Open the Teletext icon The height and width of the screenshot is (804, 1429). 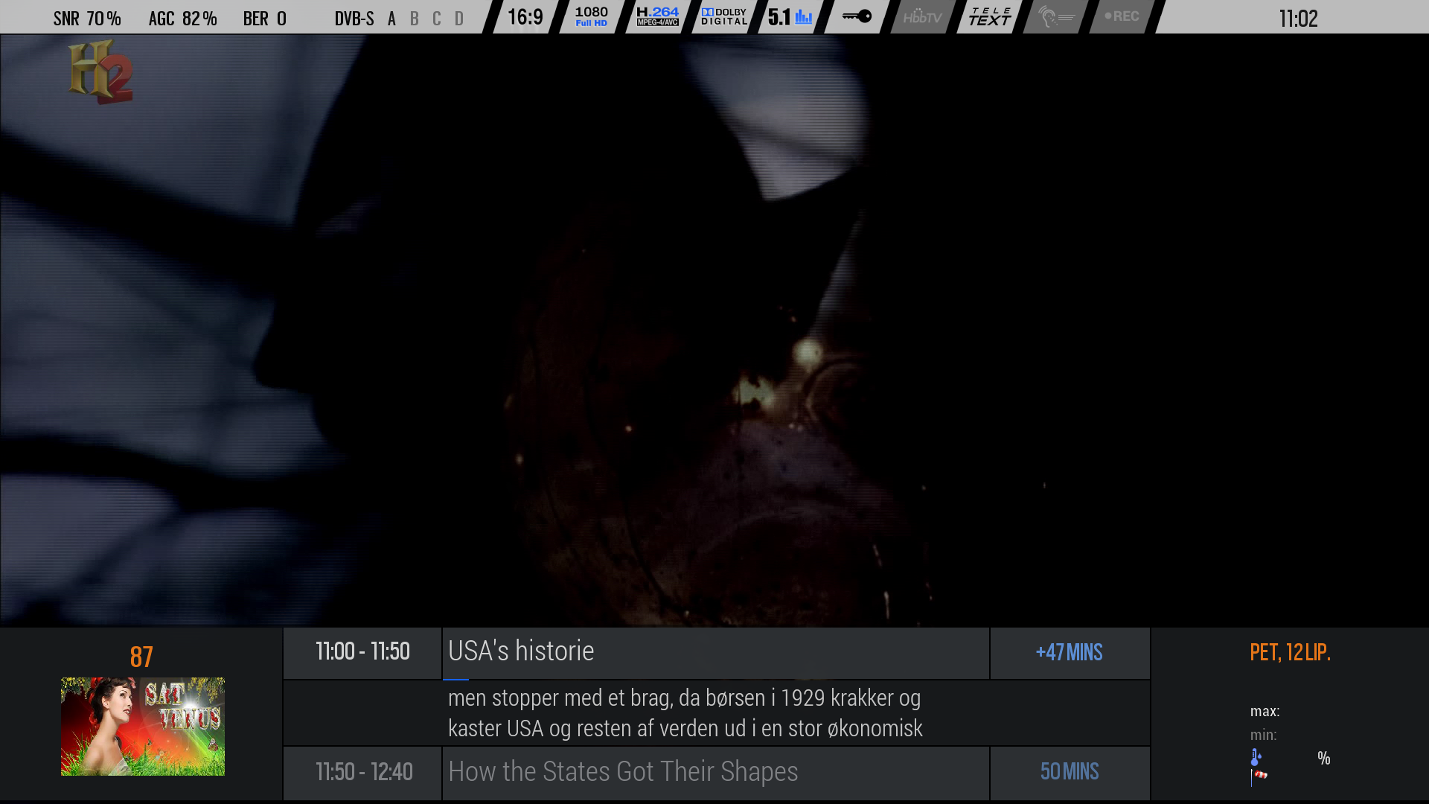989,16
